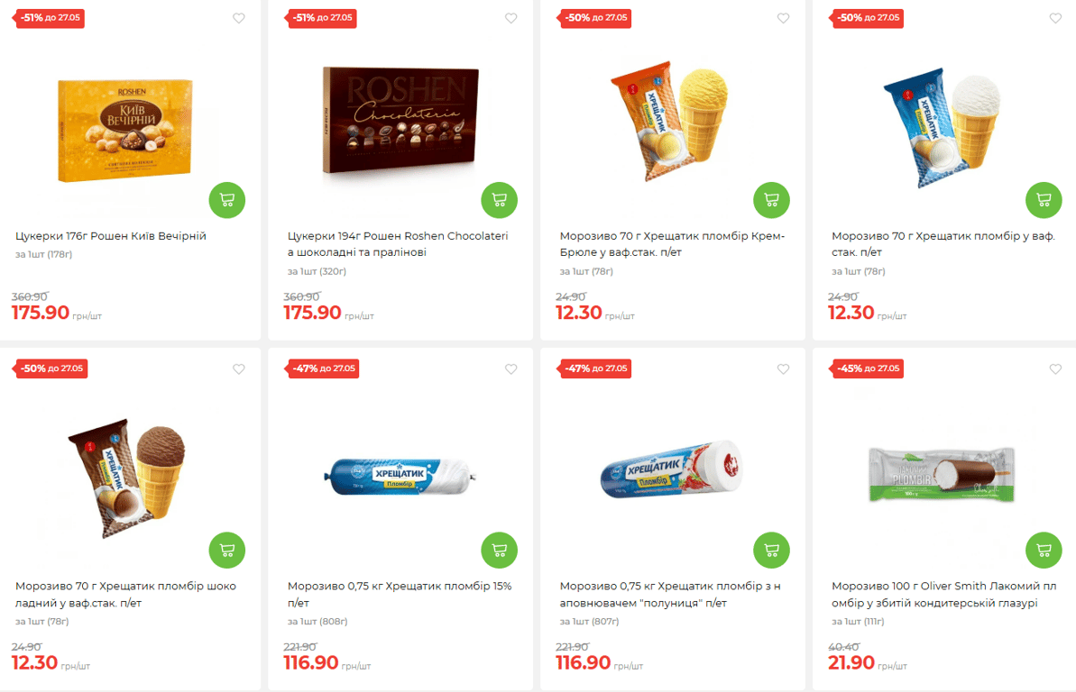
Task: Add Roshen Chocolateria candies to cart
Action: pyautogui.click(x=500, y=200)
